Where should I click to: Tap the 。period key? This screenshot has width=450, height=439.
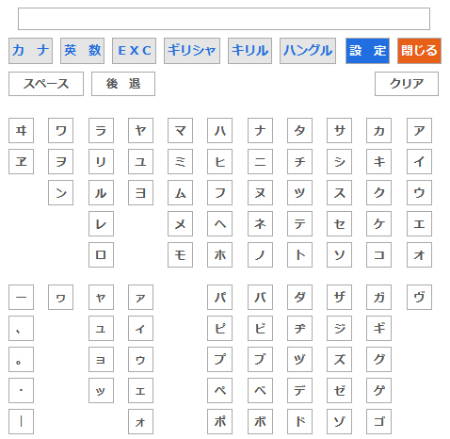coord(21,360)
